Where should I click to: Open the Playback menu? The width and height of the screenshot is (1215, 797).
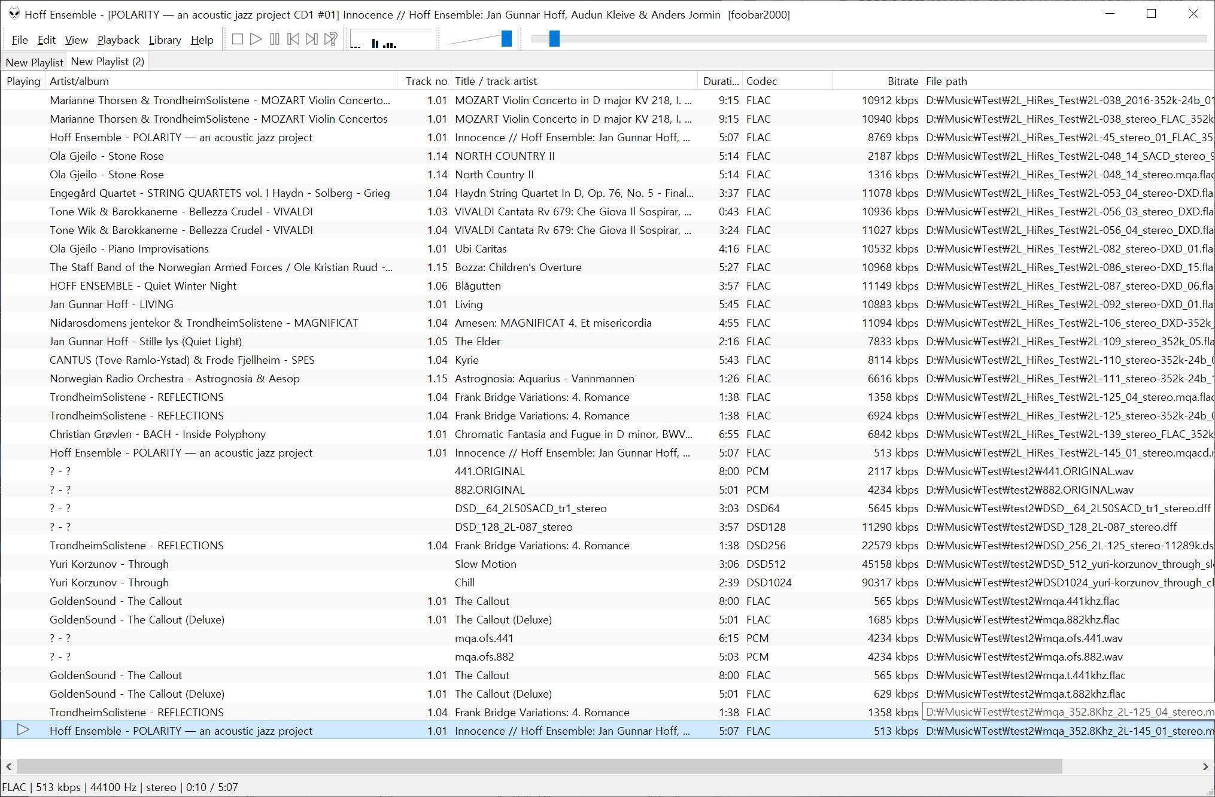118,40
